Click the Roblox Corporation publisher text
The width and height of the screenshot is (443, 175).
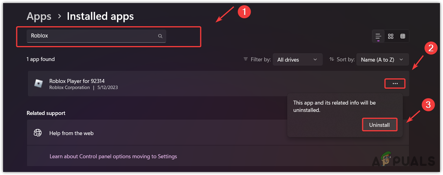point(69,87)
